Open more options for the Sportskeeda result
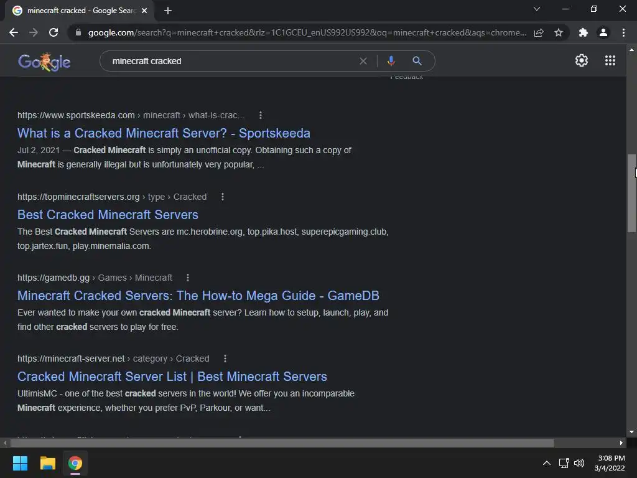The width and height of the screenshot is (637, 478). [261, 115]
